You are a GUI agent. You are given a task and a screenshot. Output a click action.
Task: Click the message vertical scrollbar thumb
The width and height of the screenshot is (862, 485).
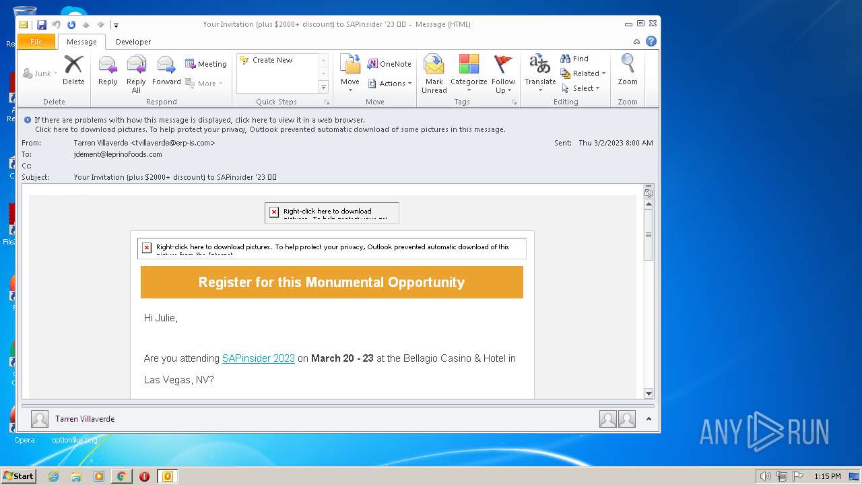pyautogui.click(x=649, y=235)
